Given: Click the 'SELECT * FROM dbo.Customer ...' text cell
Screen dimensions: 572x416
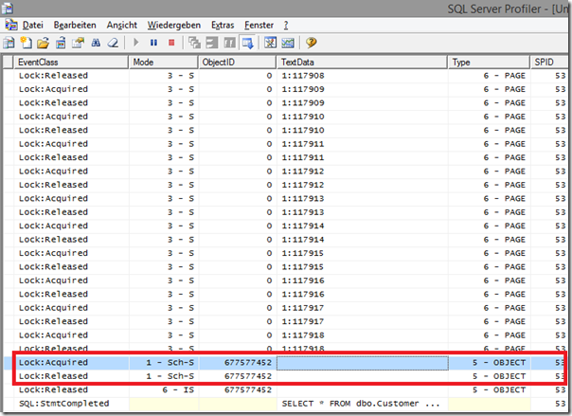Looking at the screenshot, I should coord(361,404).
